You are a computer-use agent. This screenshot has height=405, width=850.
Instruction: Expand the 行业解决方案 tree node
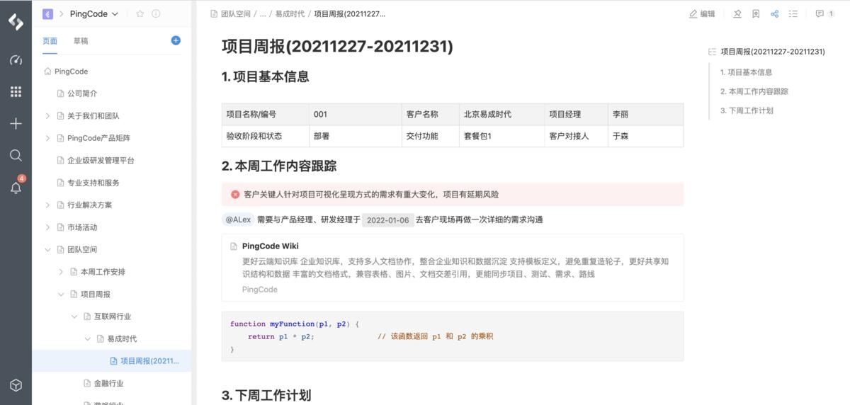tap(47, 205)
